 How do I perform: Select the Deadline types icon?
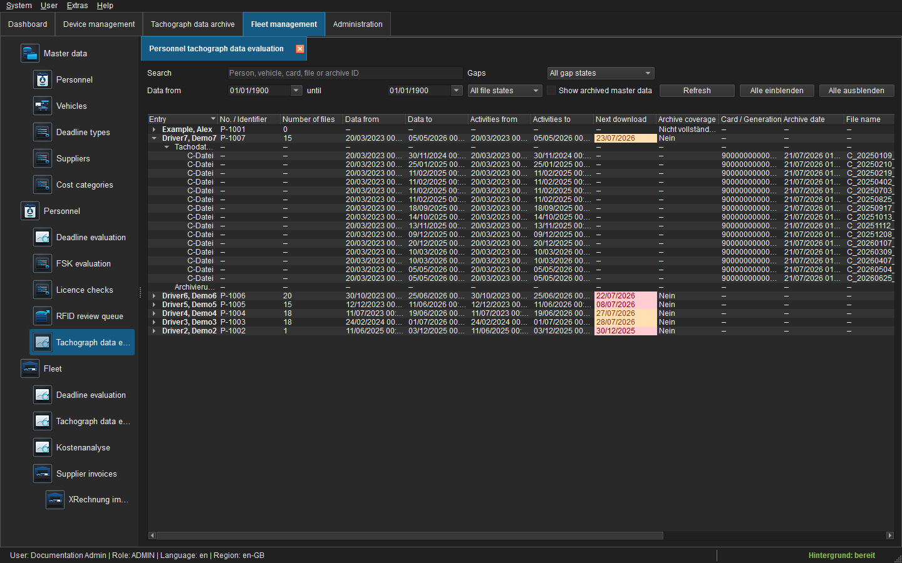43,132
